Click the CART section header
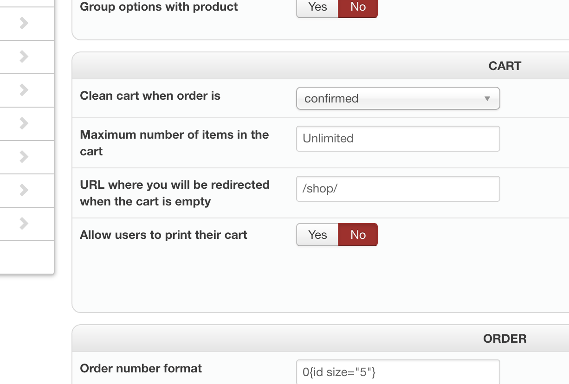The image size is (569, 384). pyautogui.click(x=504, y=66)
